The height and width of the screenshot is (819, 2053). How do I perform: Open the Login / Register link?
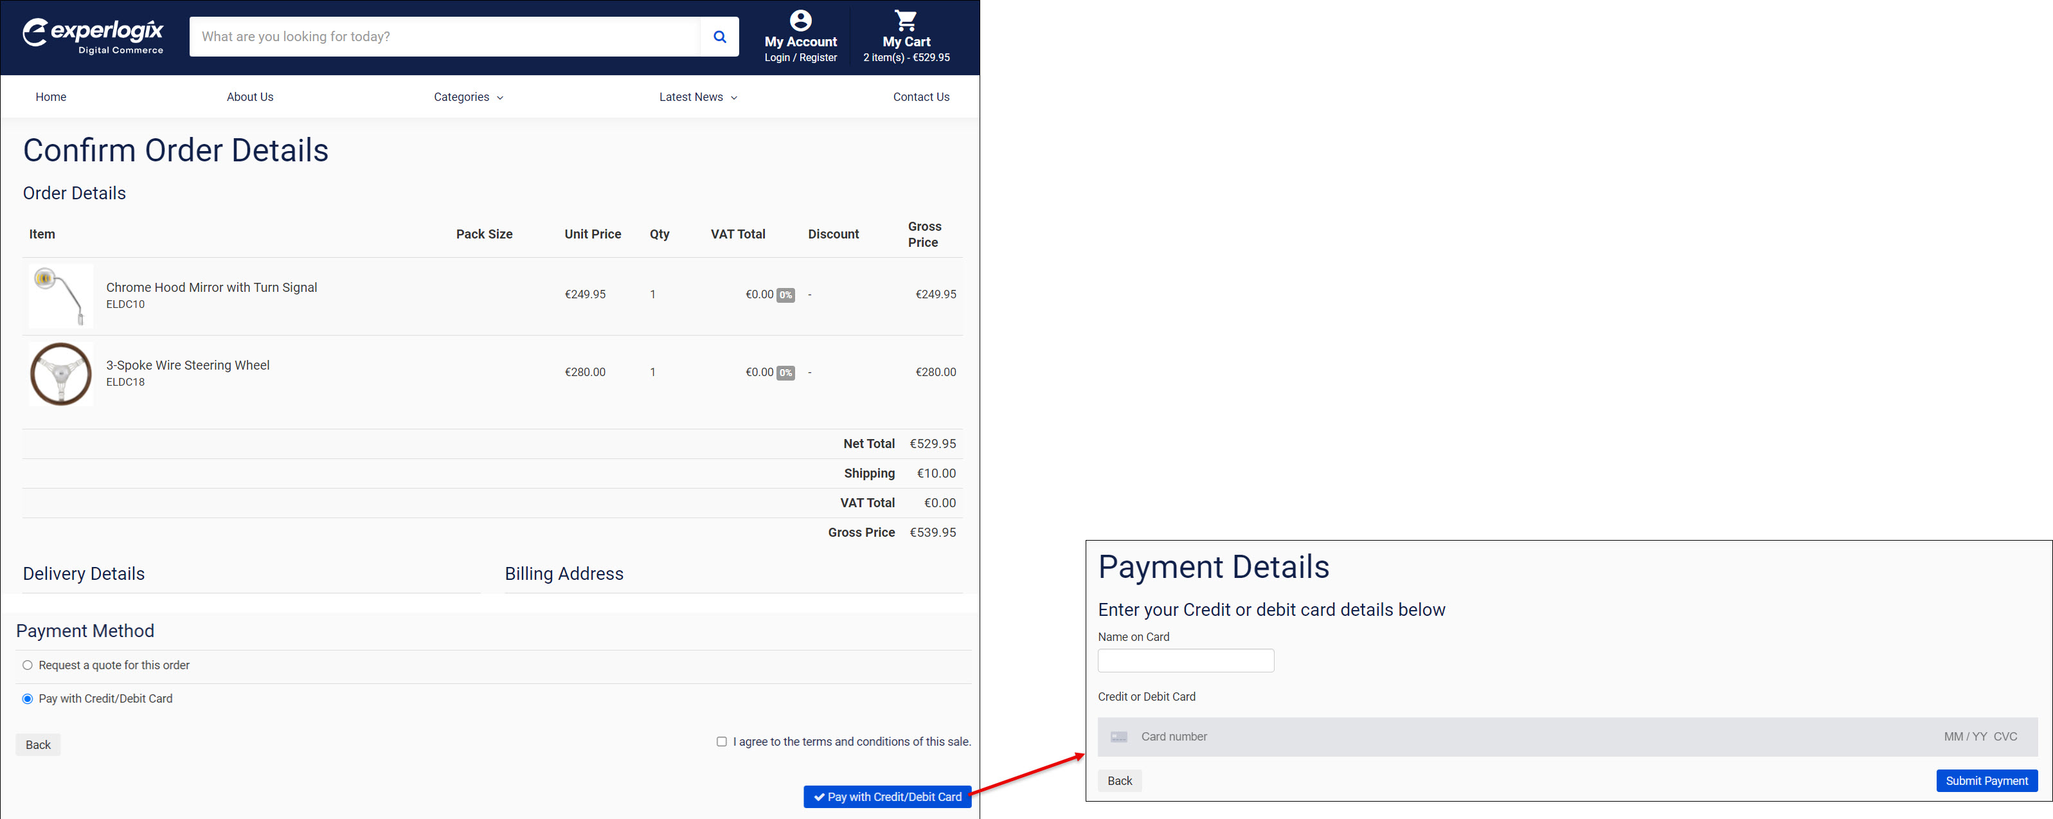click(x=800, y=57)
